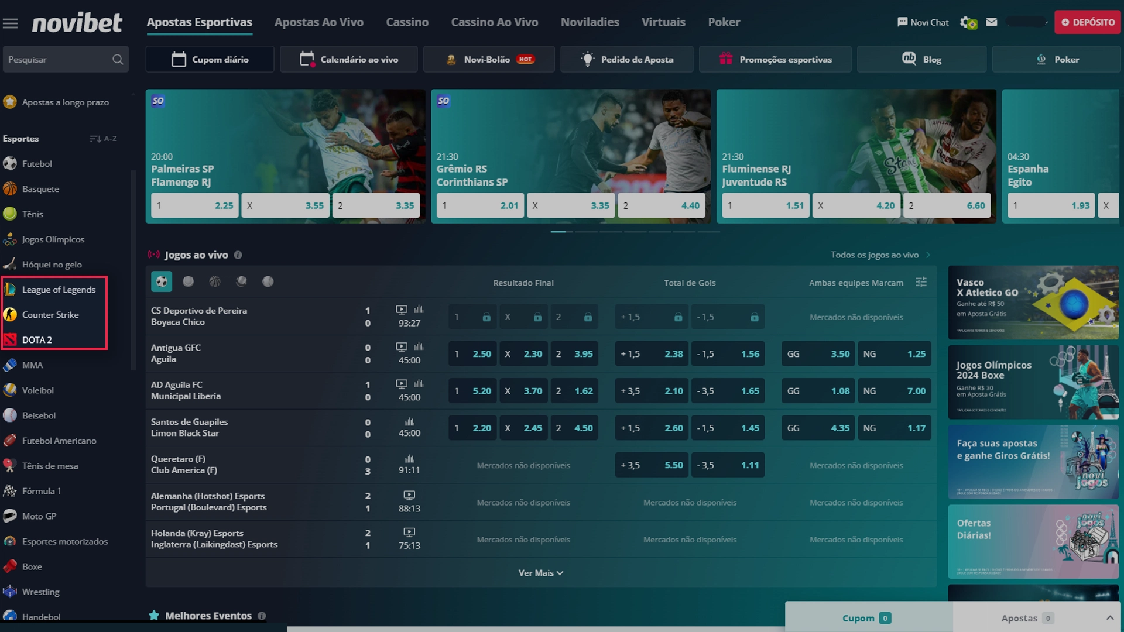This screenshot has width=1124, height=632.
Task: Select GG odds 4.35 for Santos de Guapiles
Action: tap(818, 428)
